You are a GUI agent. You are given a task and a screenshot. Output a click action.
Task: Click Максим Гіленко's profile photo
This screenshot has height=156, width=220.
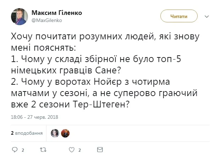click(x=19, y=17)
